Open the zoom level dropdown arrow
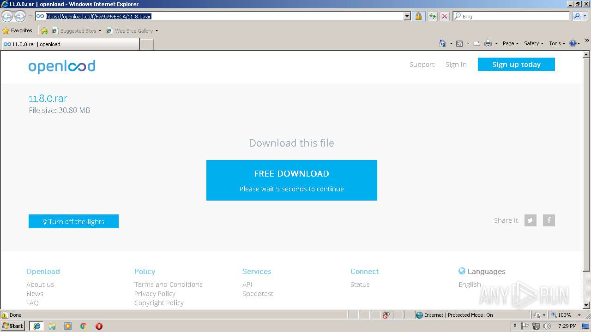Screen dimensions: 591x332 click(x=579, y=315)
